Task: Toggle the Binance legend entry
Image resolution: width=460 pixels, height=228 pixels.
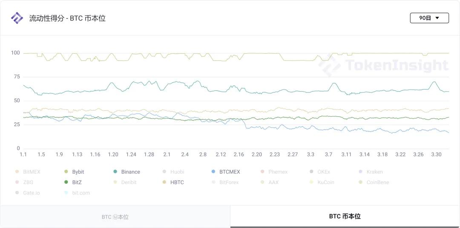Action: point(130,172)
